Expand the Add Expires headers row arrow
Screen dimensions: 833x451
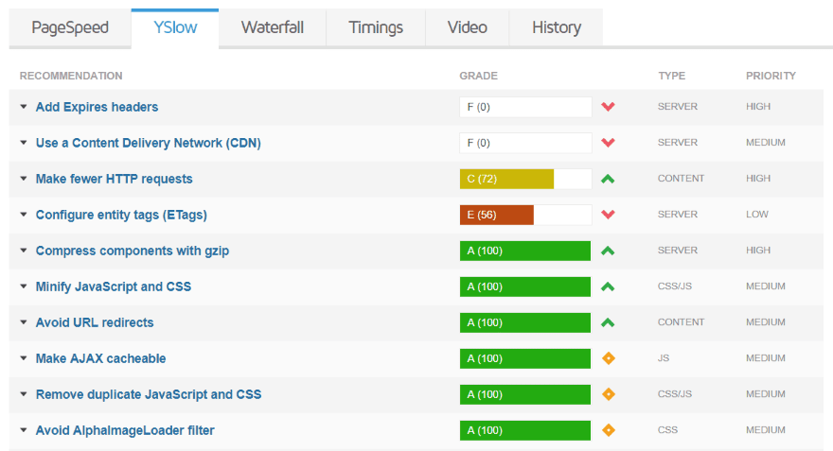pos(24,107)
